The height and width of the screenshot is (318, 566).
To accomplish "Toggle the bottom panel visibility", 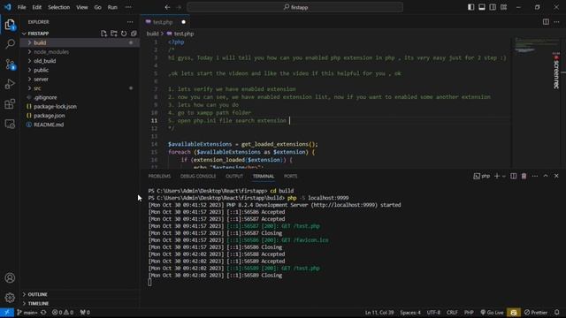I will click(482, 7).
